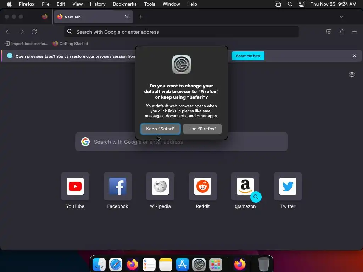Click the date and time in menu bar
The width and height of the screenshot is (363, 272).
(x=333, y=4)
